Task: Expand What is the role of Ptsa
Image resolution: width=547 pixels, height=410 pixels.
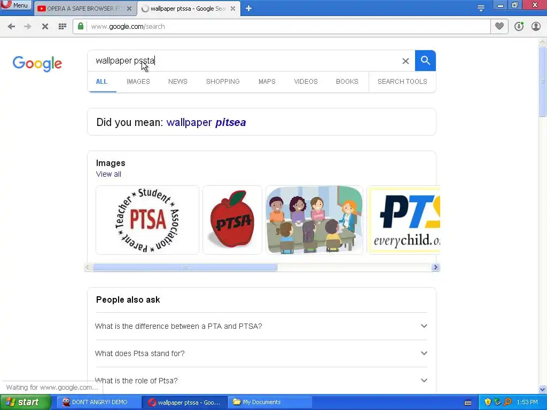Action: click(x=261, y=380)
